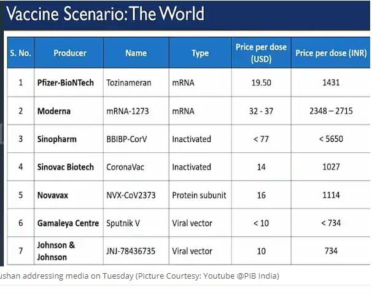Click the Pfizer-BioNTech producer cell
Viewport: 372px width, 294px height.
point(65,83)
